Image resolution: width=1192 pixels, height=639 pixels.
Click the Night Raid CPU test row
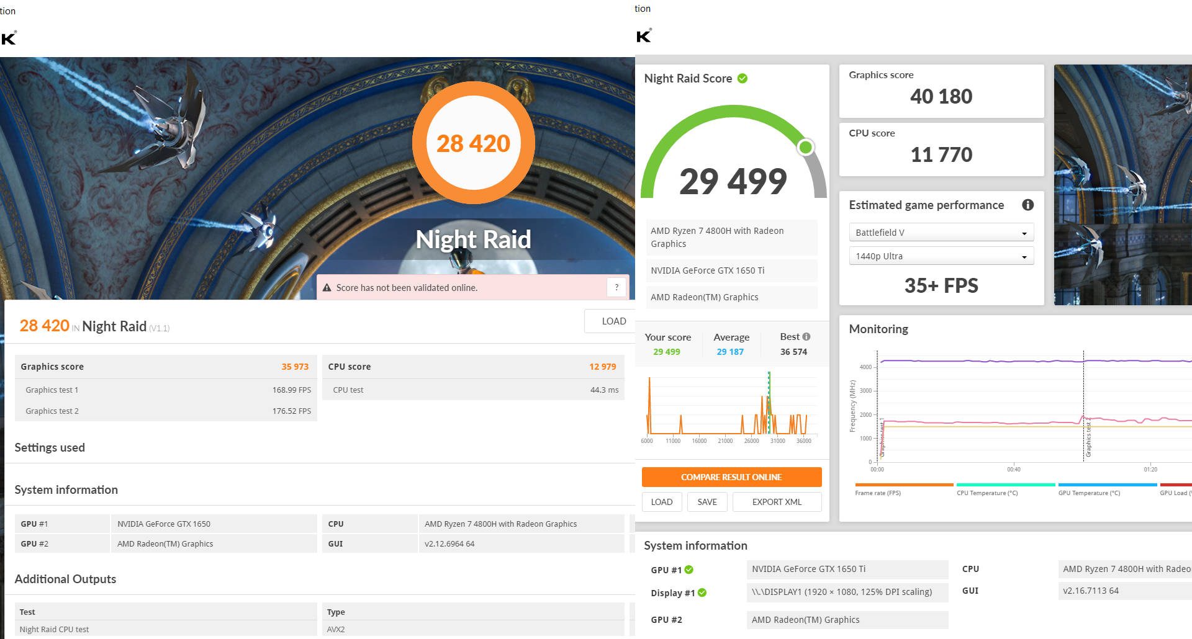(166, 629)
